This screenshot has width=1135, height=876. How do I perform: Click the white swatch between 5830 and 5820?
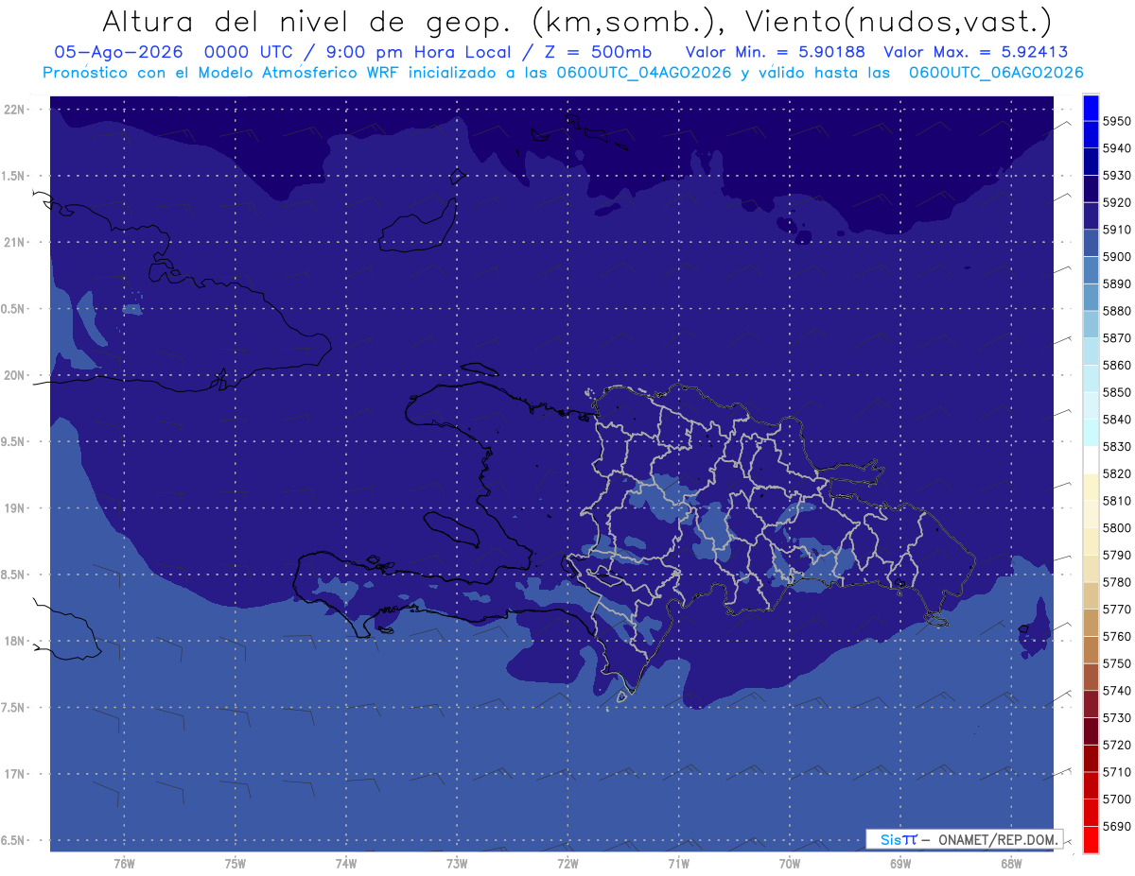(1091, 459)
